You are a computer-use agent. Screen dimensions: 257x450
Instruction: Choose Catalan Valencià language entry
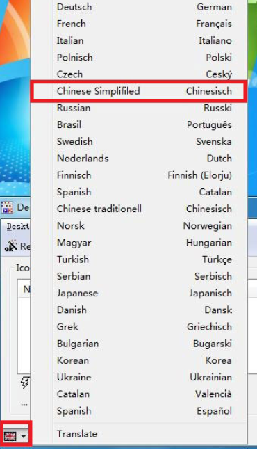139,394
